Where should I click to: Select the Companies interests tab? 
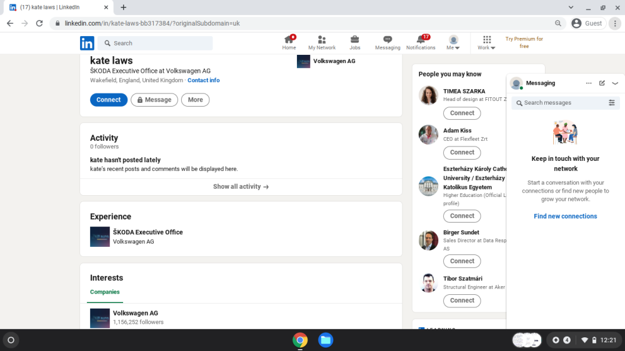coord(105,292)
